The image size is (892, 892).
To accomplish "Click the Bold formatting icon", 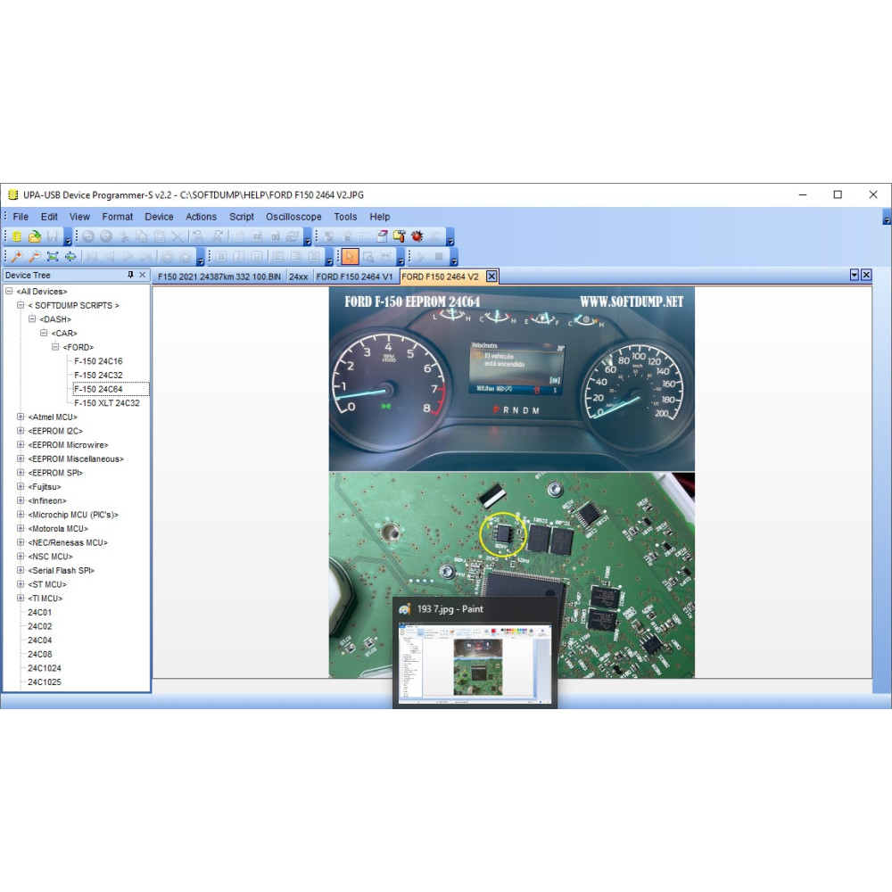I will tap(221, 257).
